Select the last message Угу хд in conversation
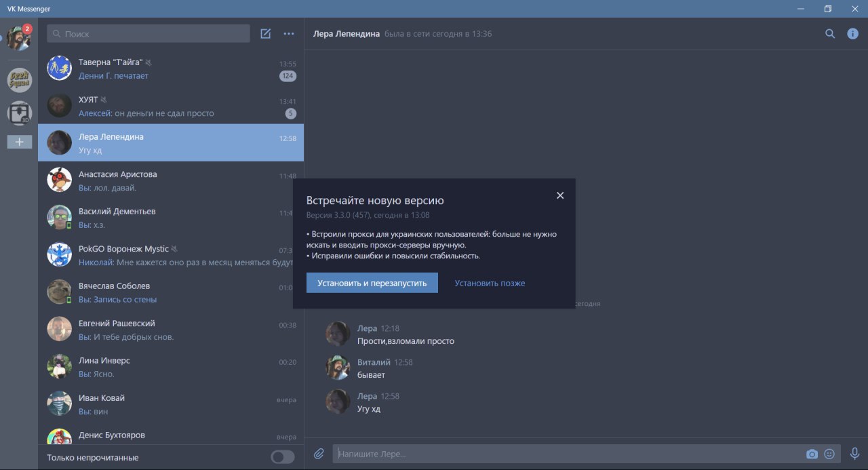Image resolution: width=868 pixels, height=470 pixels. click(369, 409)
